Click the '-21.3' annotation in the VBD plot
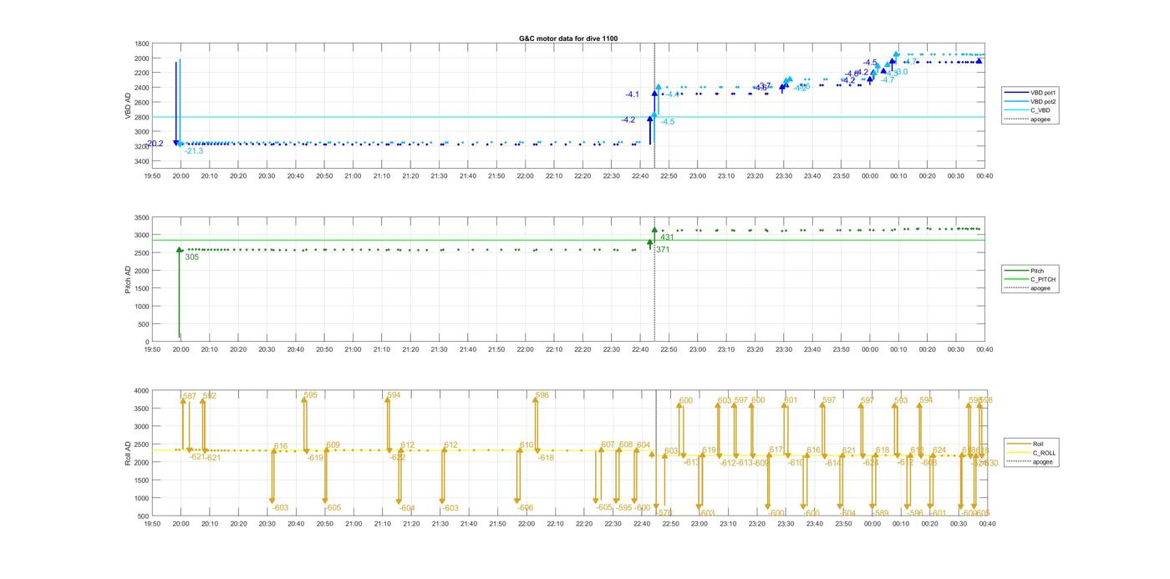The width and height of the screenshot is (1170, 579). [194, 151]
